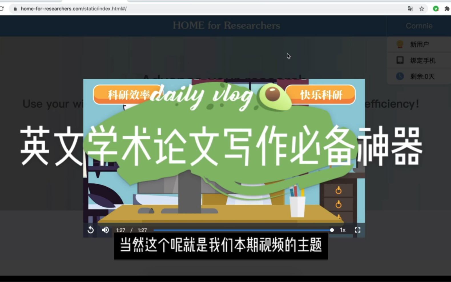Open the Google Translate page icon
This screenshot has height=282, width=451.
tap(410, 9)
